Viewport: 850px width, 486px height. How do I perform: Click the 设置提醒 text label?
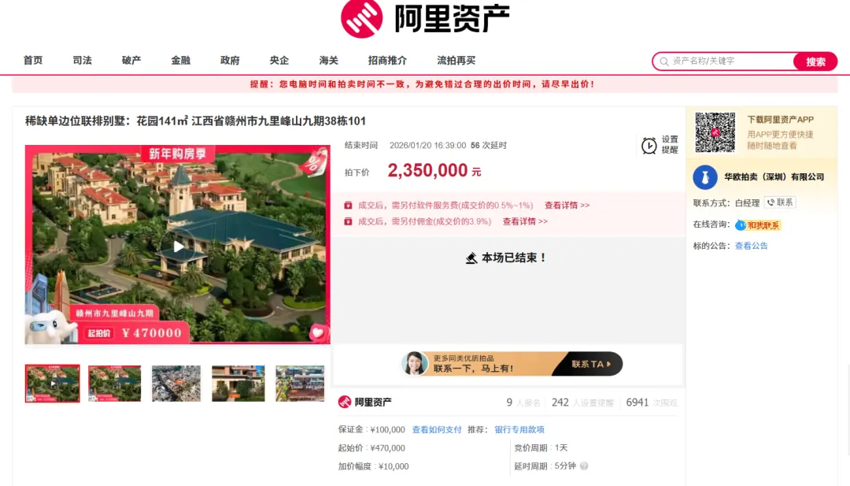pyautogui.click(x=670, y=145)
